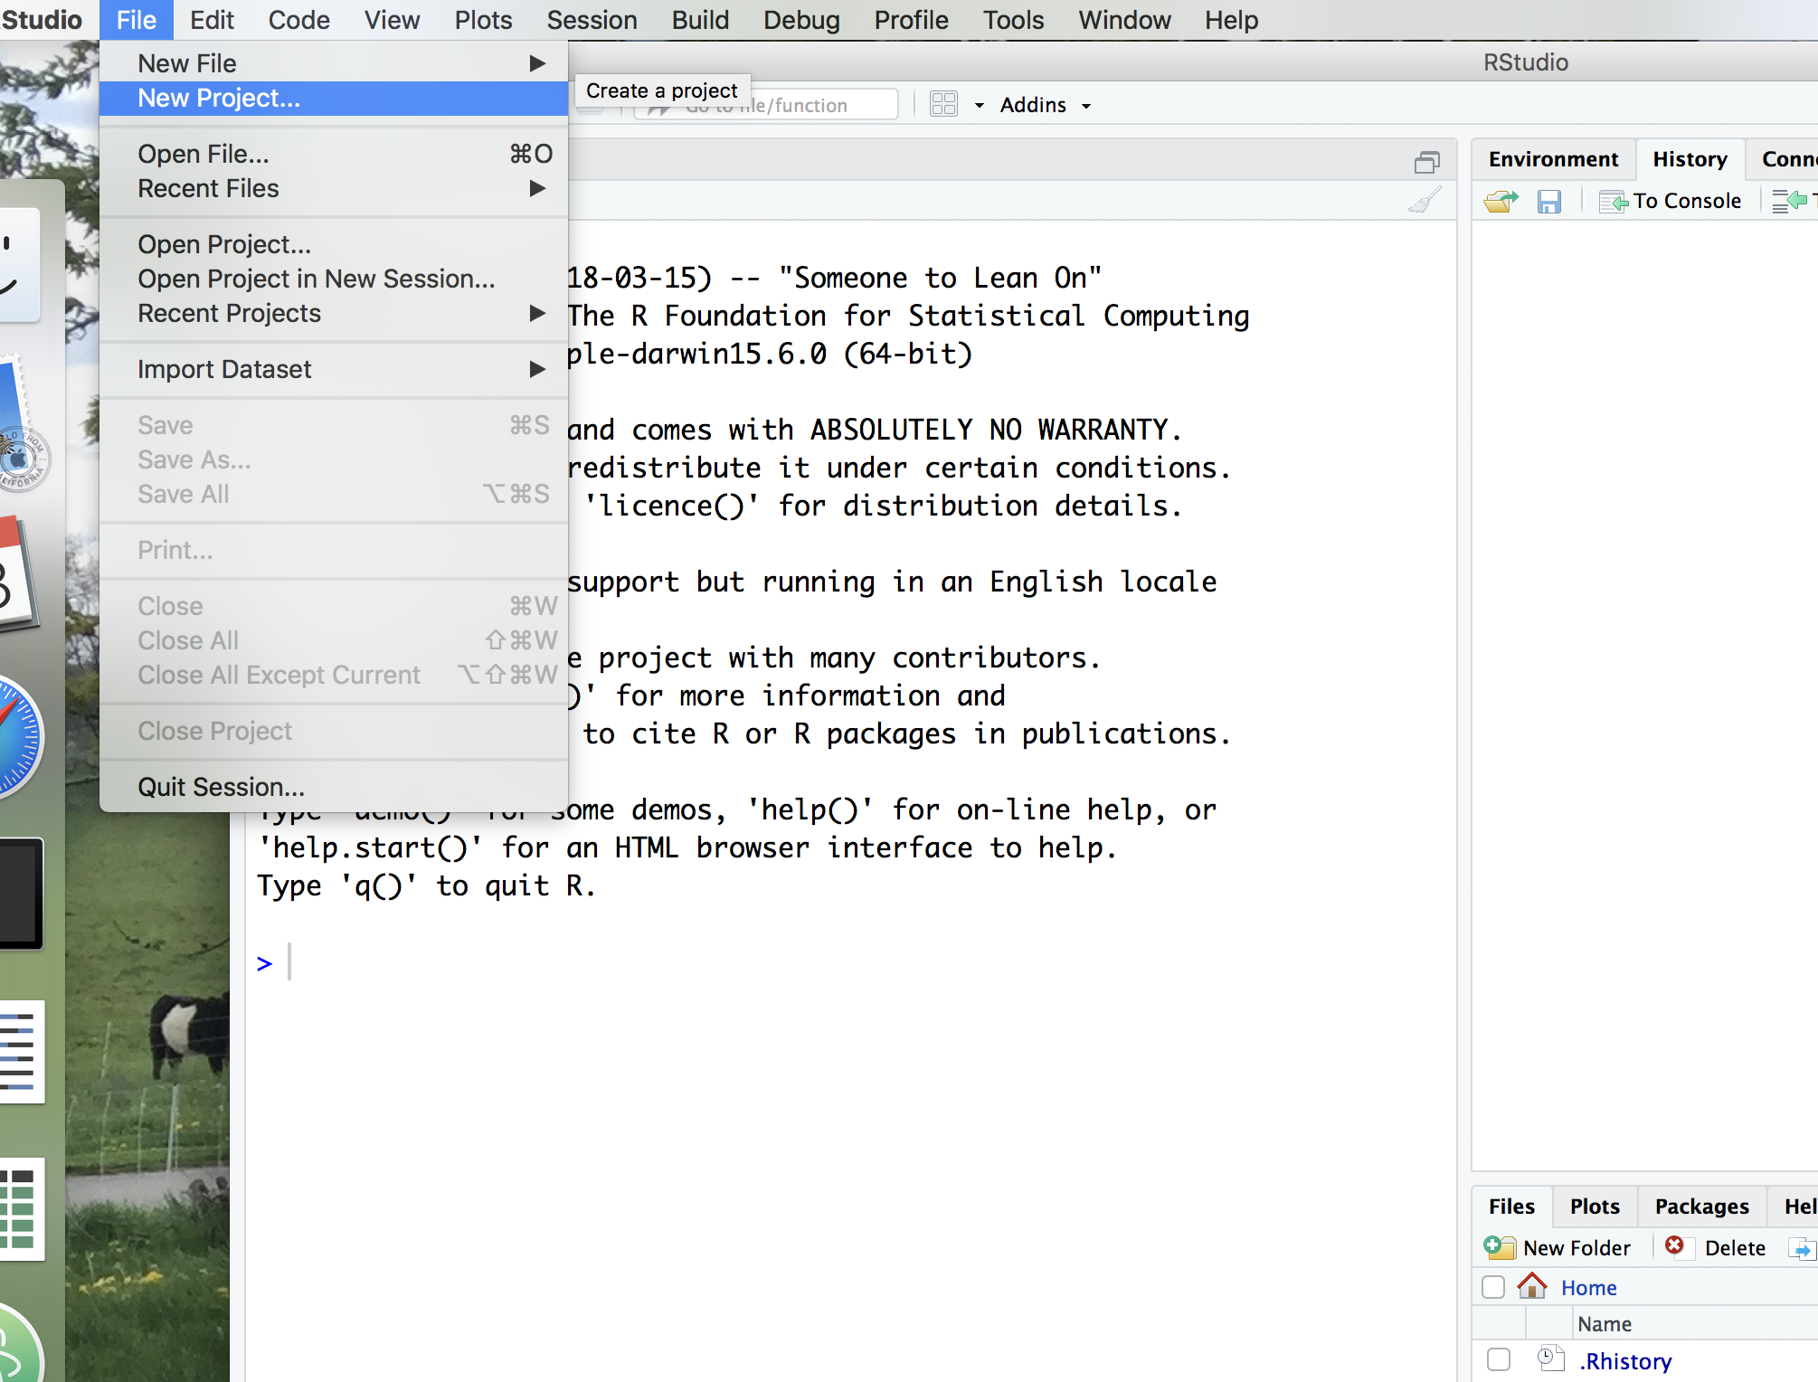Click the Home path link
This screenshot has height=1382, width=1818.
(x=1588, y=1287)
